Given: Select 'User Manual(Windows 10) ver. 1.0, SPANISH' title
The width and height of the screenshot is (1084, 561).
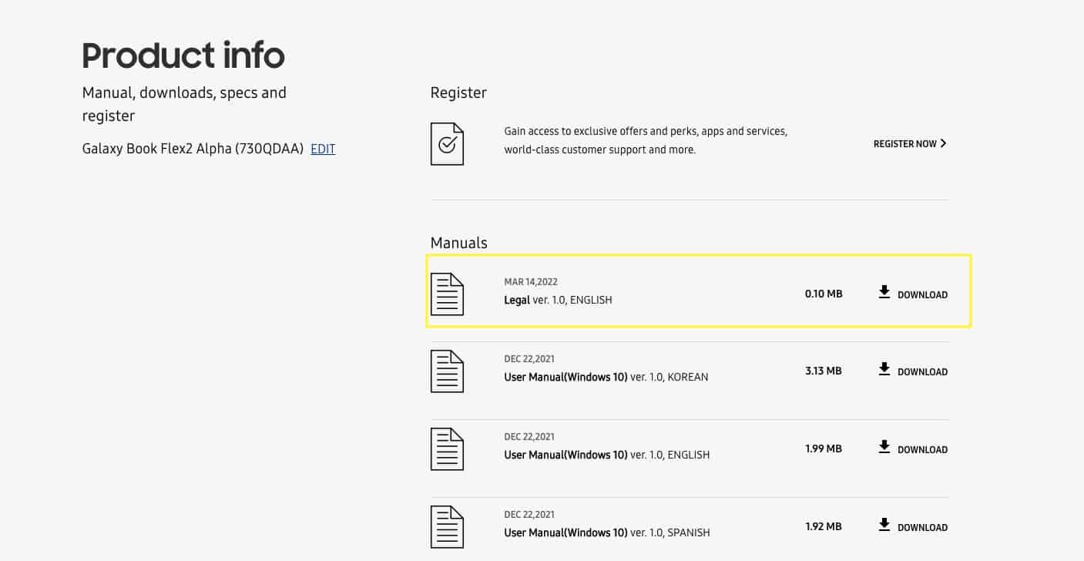Looking at the screenshot, I should coord(606,532).
